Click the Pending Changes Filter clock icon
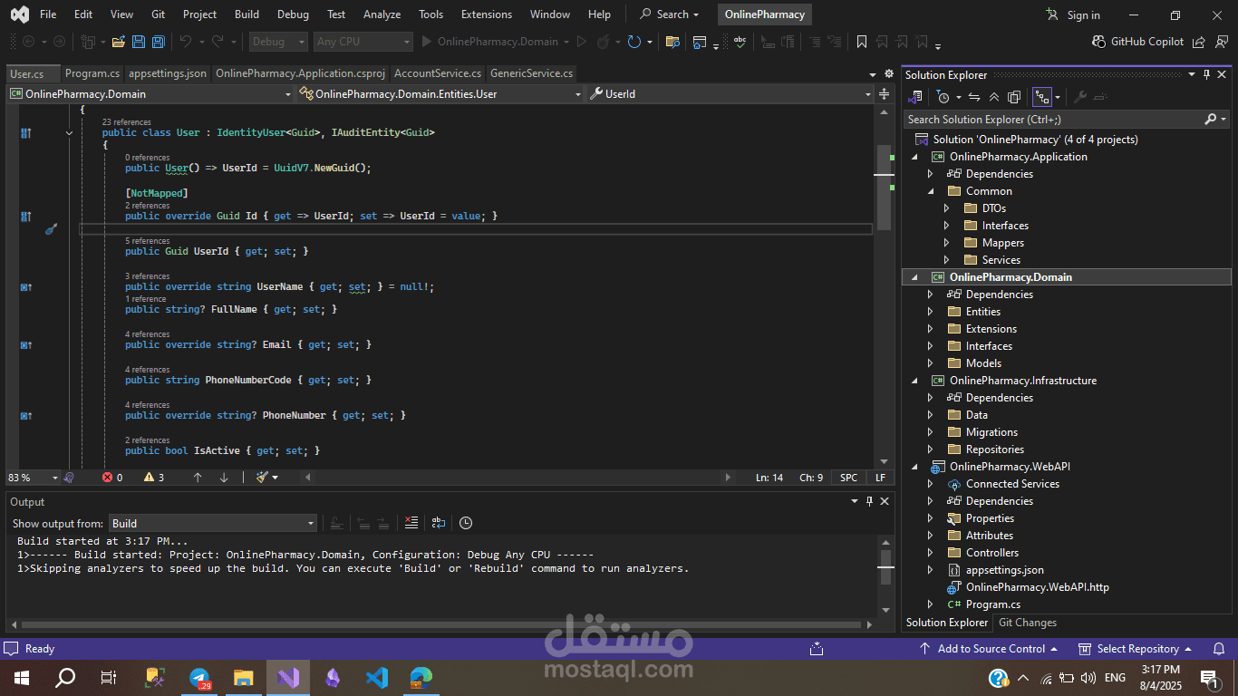The image size is (1238, 696). 943,97
